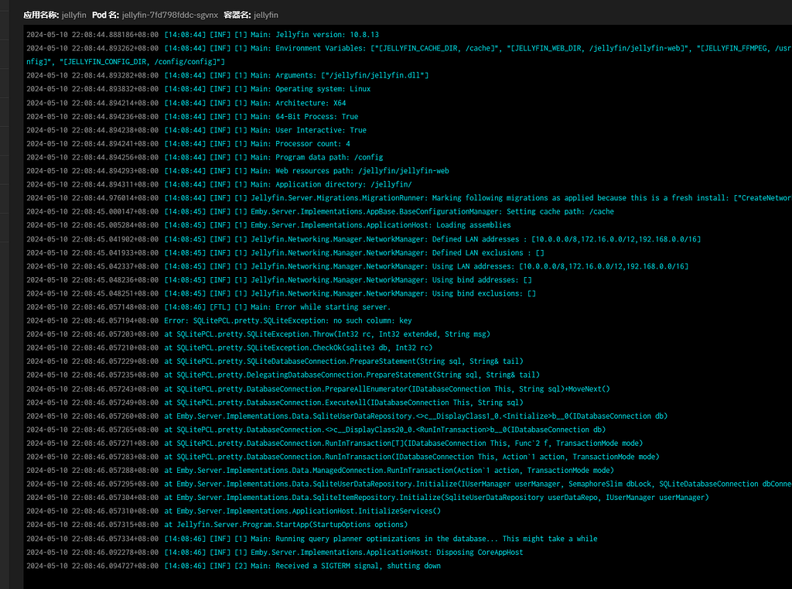
Task: Click the 'RunInTransaction[T]' stack line
Action: (335, 443)
